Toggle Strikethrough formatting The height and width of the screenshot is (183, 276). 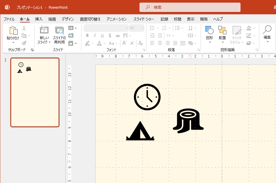117,36
